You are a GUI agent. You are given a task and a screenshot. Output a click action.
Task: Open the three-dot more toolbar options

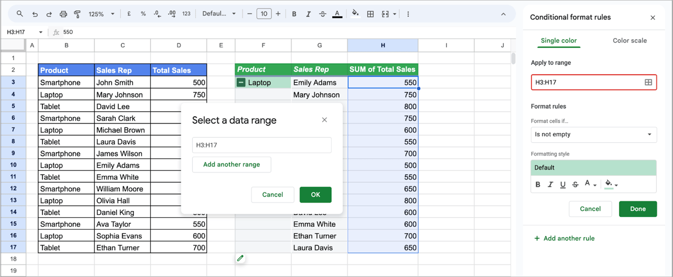[408, 14]
